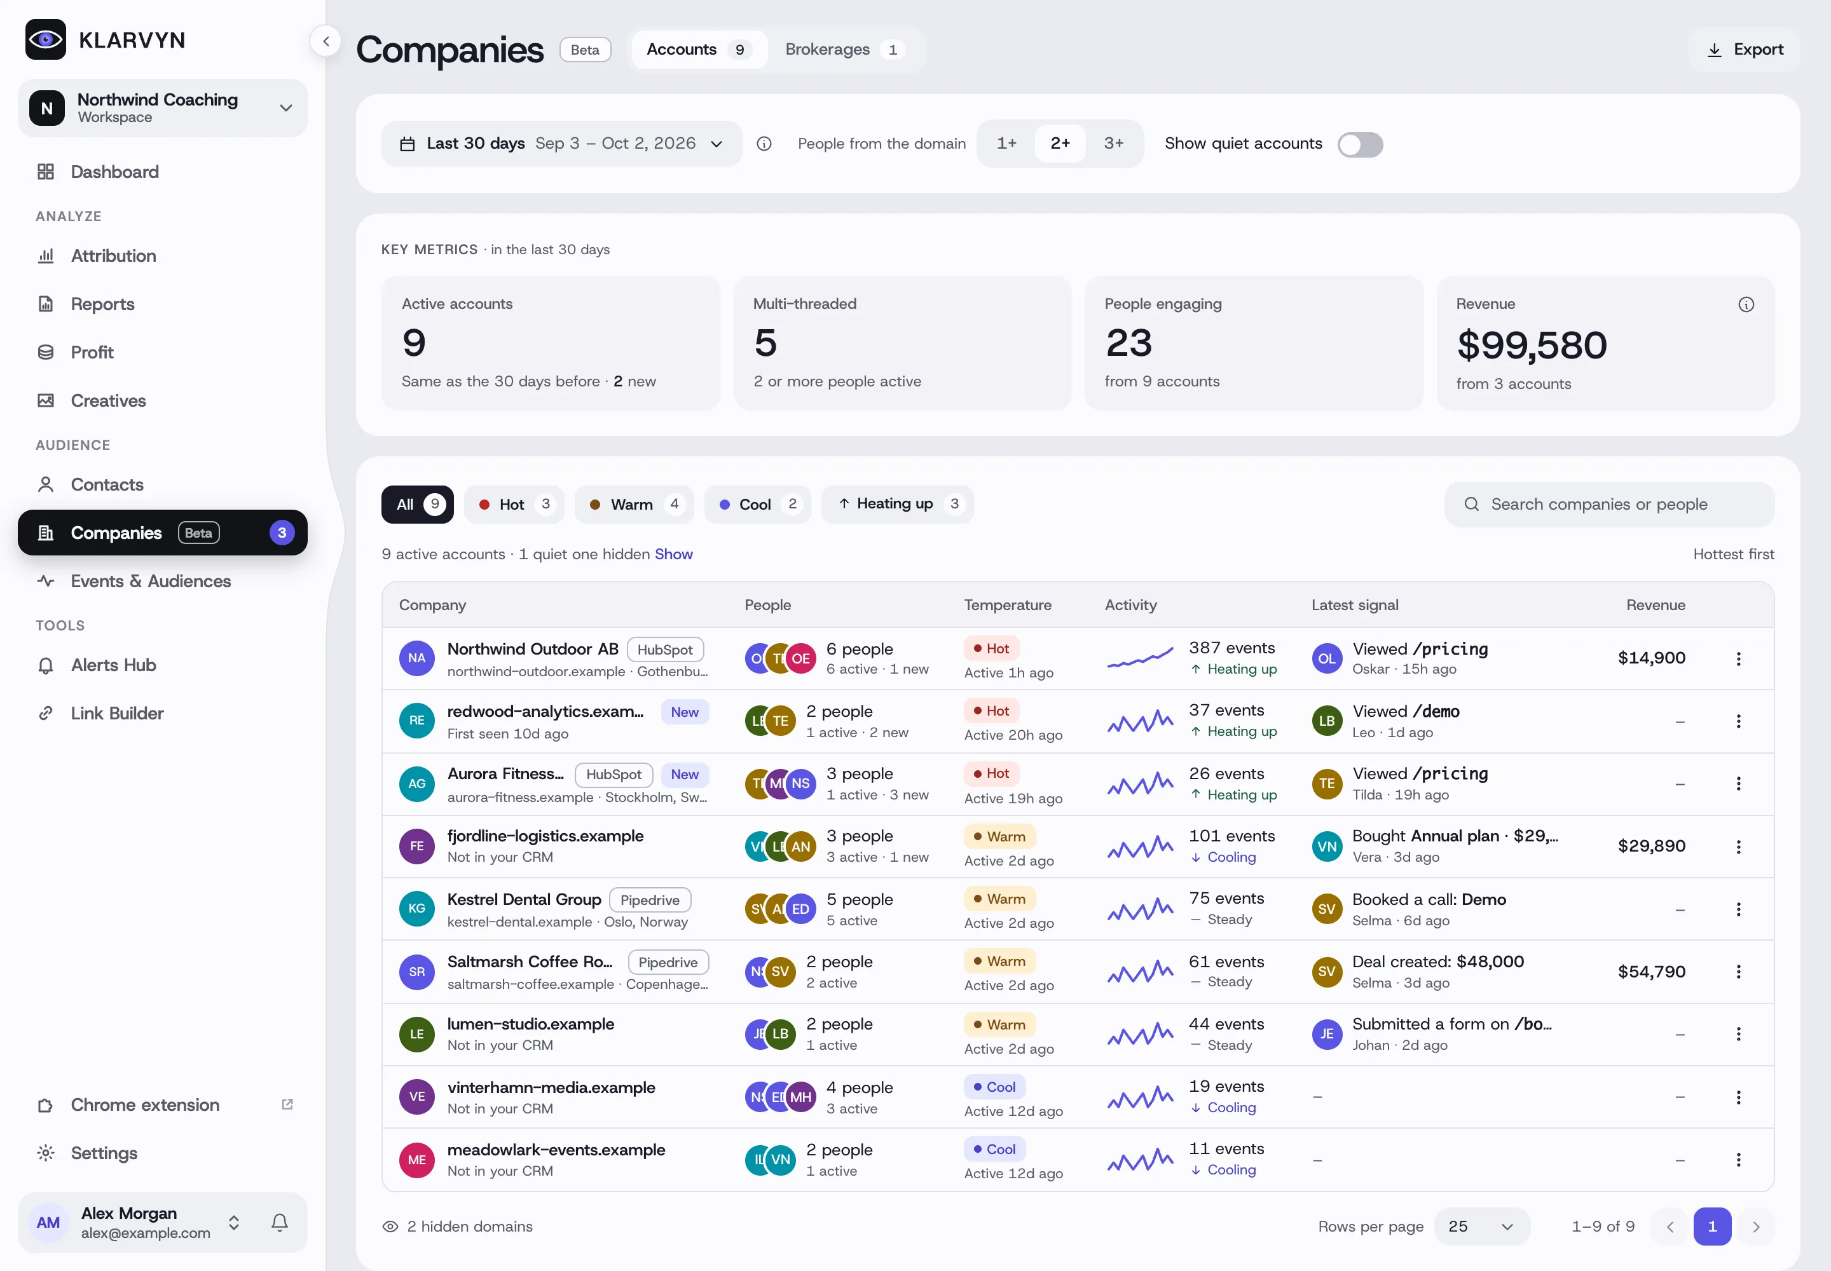The image size is (1831, 1271).
Task: Select the Heating up filter tab
Action: [897, 504]
